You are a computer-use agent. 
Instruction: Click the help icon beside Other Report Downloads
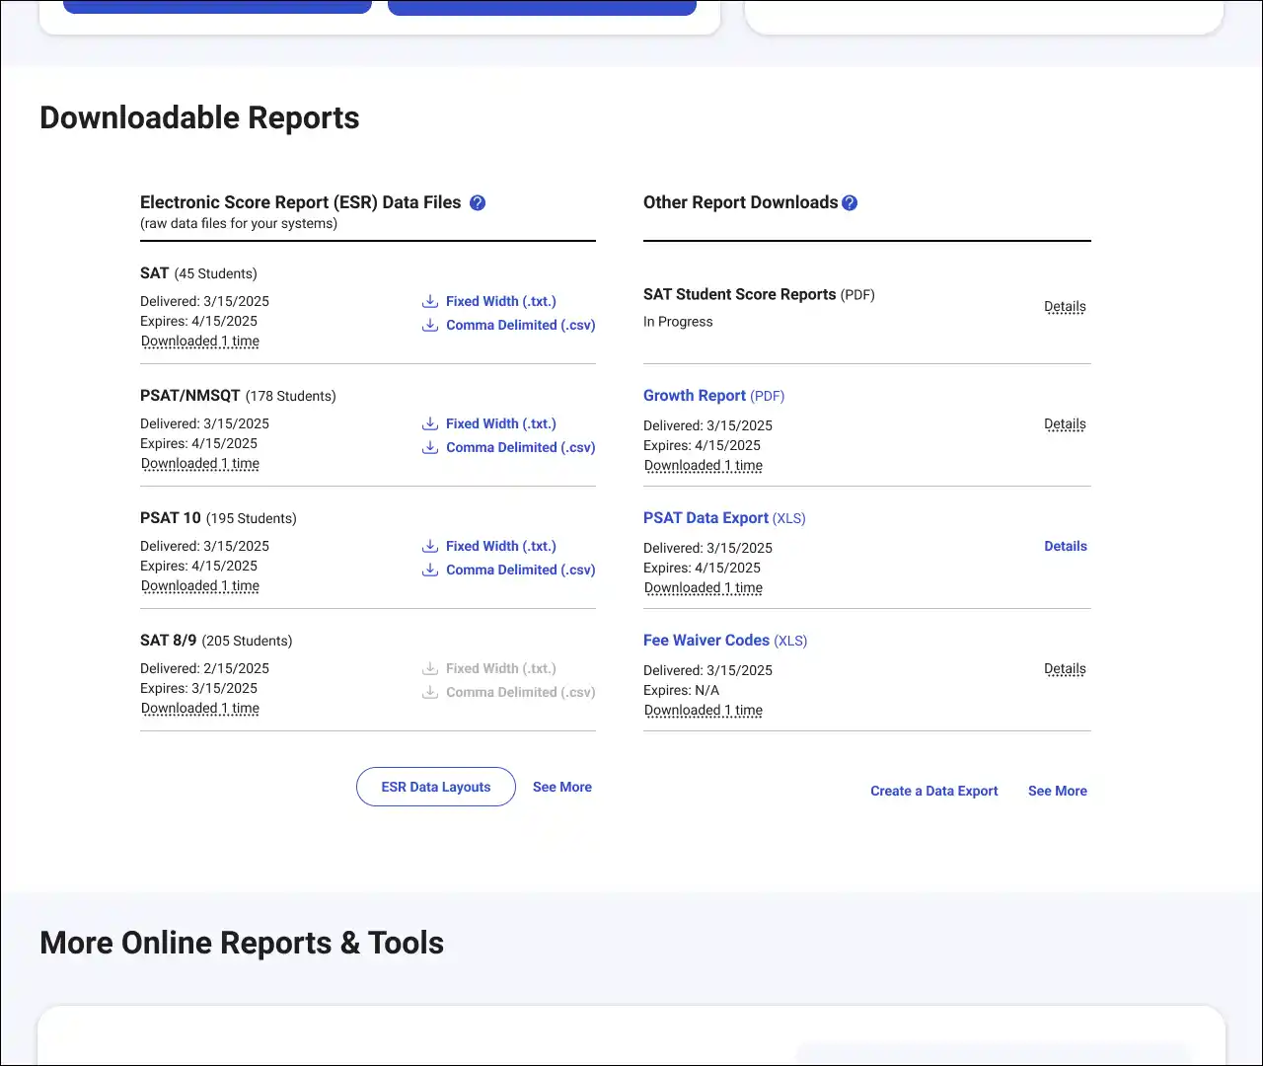850,202
